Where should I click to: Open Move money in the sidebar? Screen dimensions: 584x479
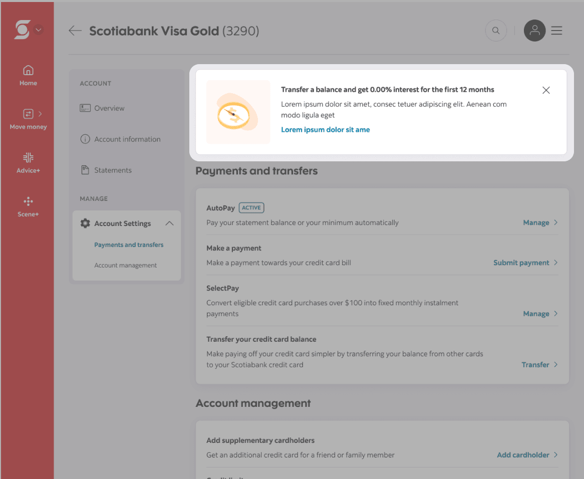tap(29, 119)
